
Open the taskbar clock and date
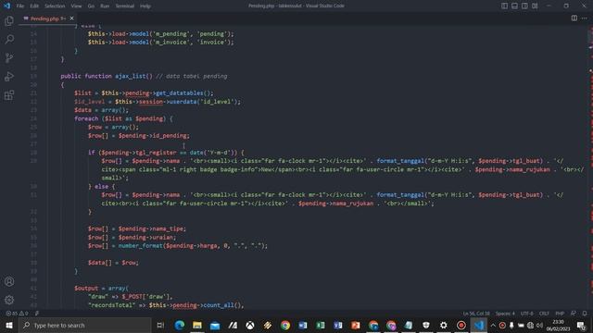click(559, 325)
